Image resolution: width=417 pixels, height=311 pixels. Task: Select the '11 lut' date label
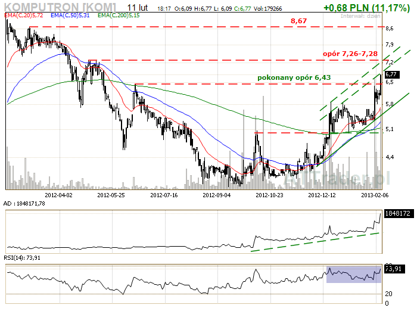tap(137, 8)
